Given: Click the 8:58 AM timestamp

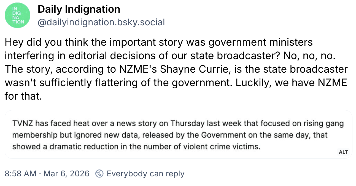Looking at the screenshot, I should pos(20,174).
